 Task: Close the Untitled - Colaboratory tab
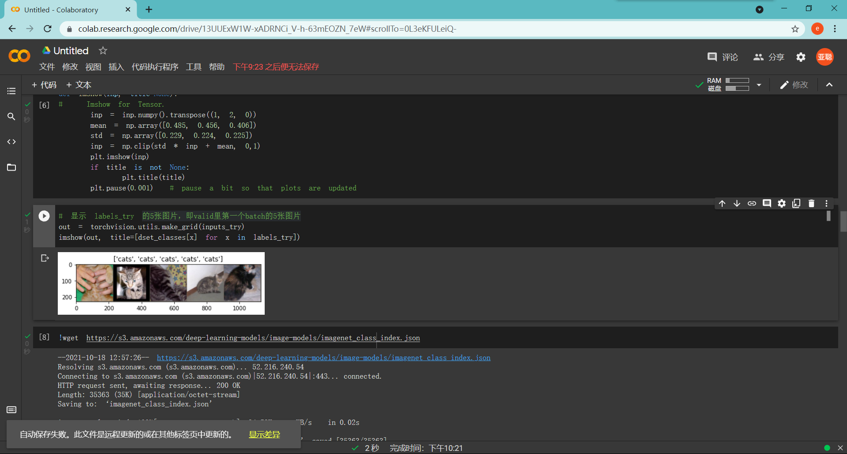coord(128,10)
